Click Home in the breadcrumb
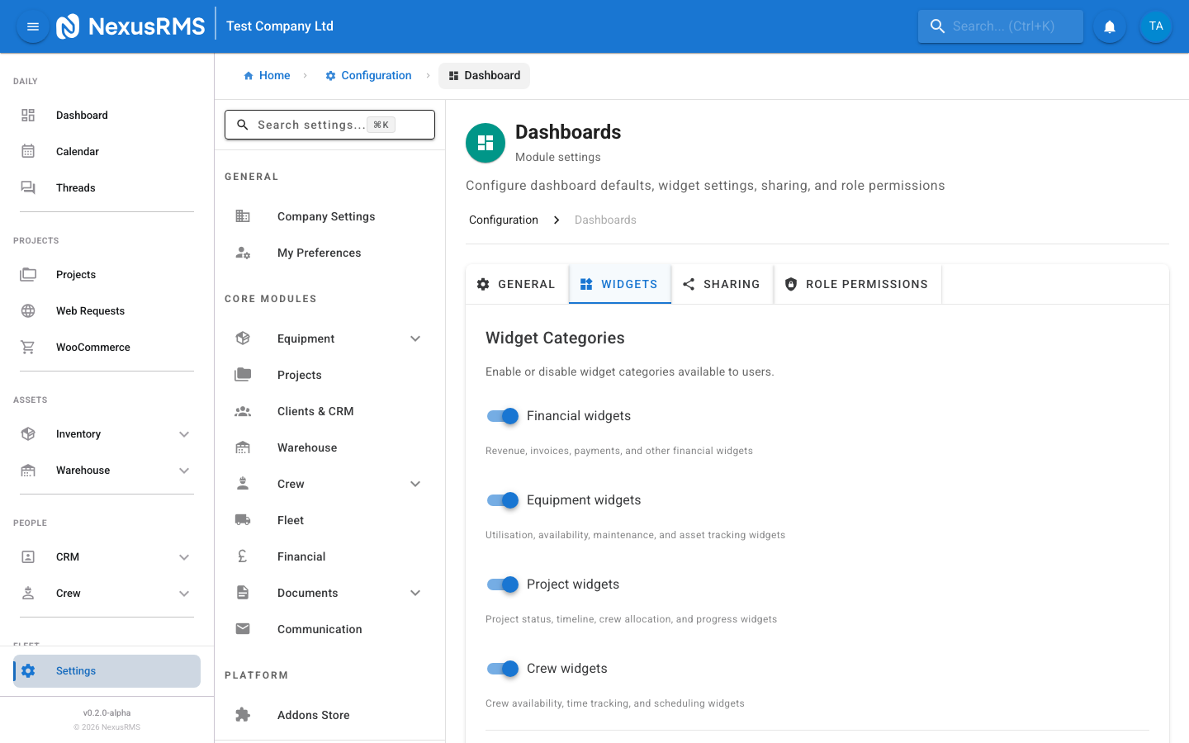The width and height of the screenshot is (1189, 743). point(267,75)
